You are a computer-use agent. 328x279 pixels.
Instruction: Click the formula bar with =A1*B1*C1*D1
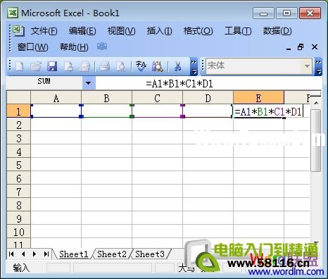[208, 83]
